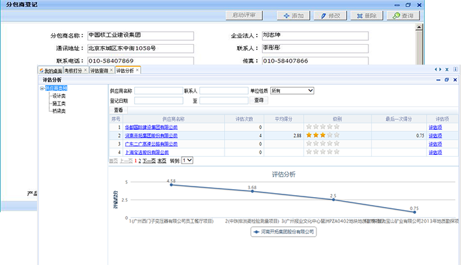Screen dimensions: 461x265
Task: Toggle 河南开拓集团股份有限公司 chart legend entry
Action: point(284,232)
